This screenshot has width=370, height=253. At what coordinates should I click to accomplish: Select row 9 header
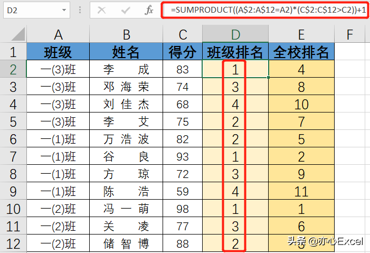point(13,191)
